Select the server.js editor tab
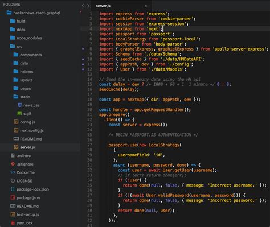The image size is (270, 227). [x=121, y=6]
